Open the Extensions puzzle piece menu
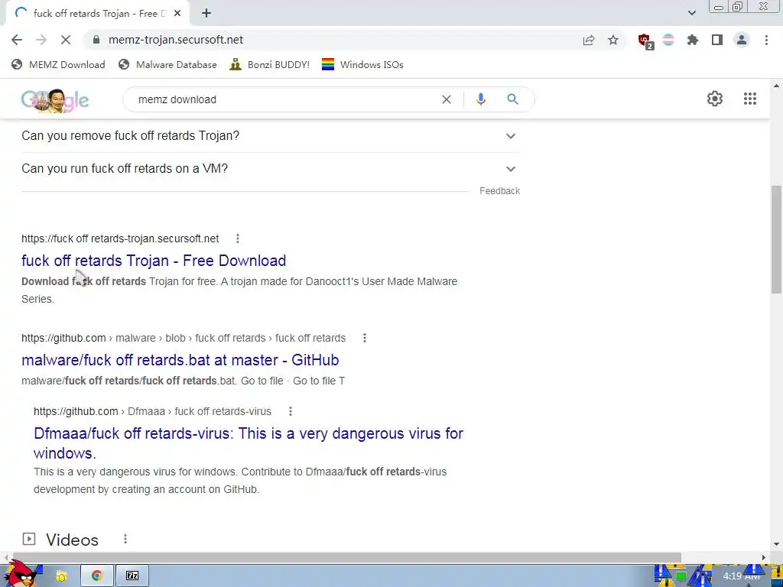783x587 pixels. click(693, 40)
